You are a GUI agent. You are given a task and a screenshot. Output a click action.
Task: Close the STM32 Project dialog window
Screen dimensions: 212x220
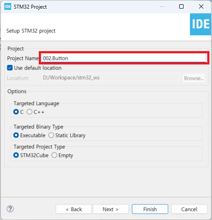(x=201, y=6)
